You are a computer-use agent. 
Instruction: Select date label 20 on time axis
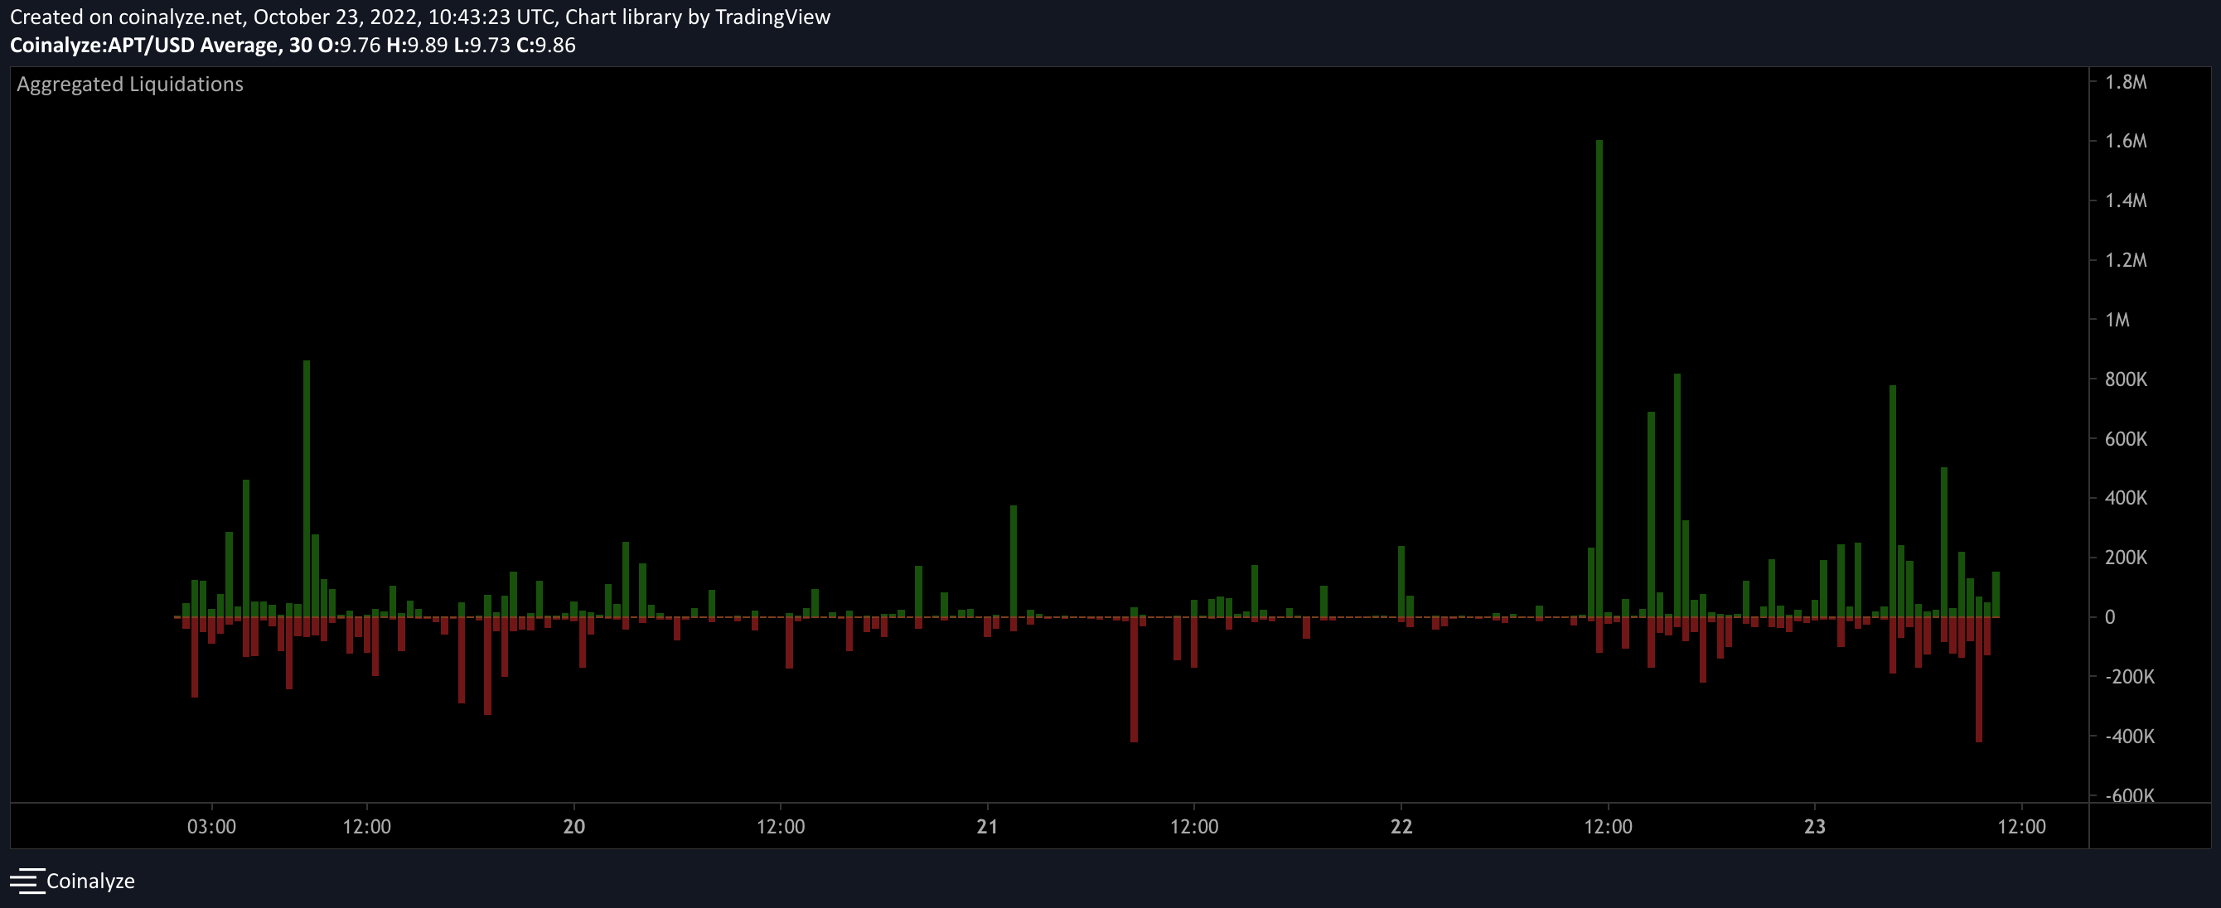[574, 827]
